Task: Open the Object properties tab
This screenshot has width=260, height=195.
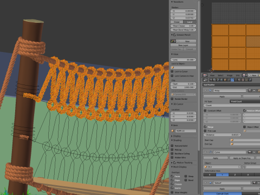Action: (225, 80)
